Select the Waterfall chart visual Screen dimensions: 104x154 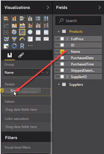pos(46,25)
